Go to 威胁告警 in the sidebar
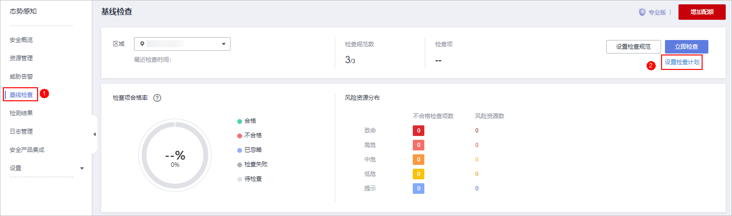732x216 pixels. [21, 77]
